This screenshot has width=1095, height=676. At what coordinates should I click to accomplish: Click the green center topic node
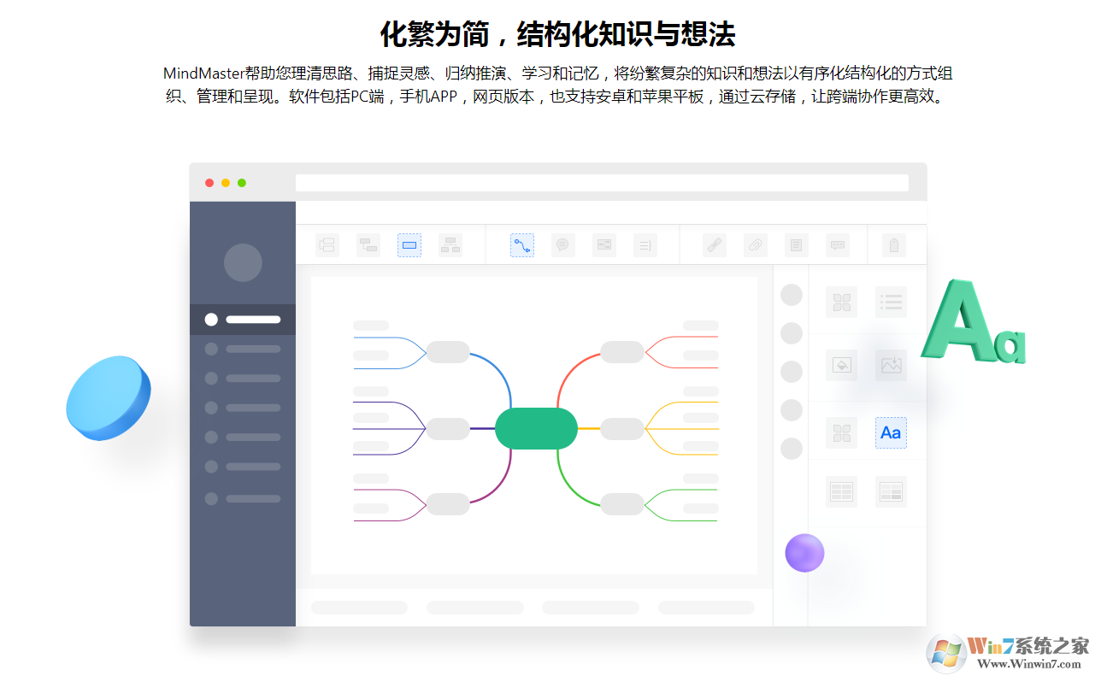[x=536, y=427]
